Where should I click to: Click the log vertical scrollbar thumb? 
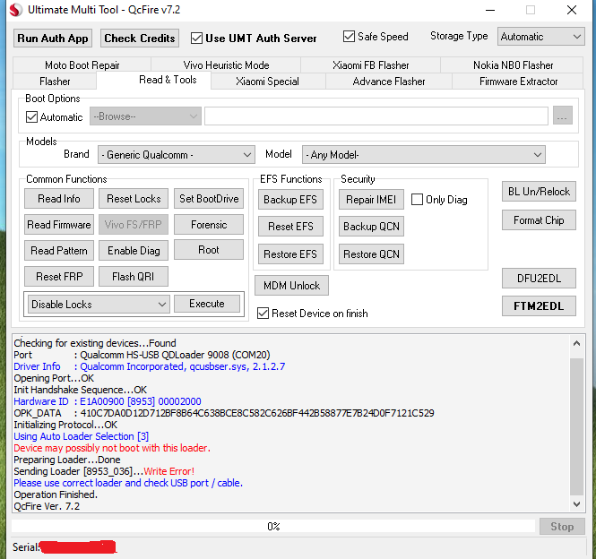[576, 426]
